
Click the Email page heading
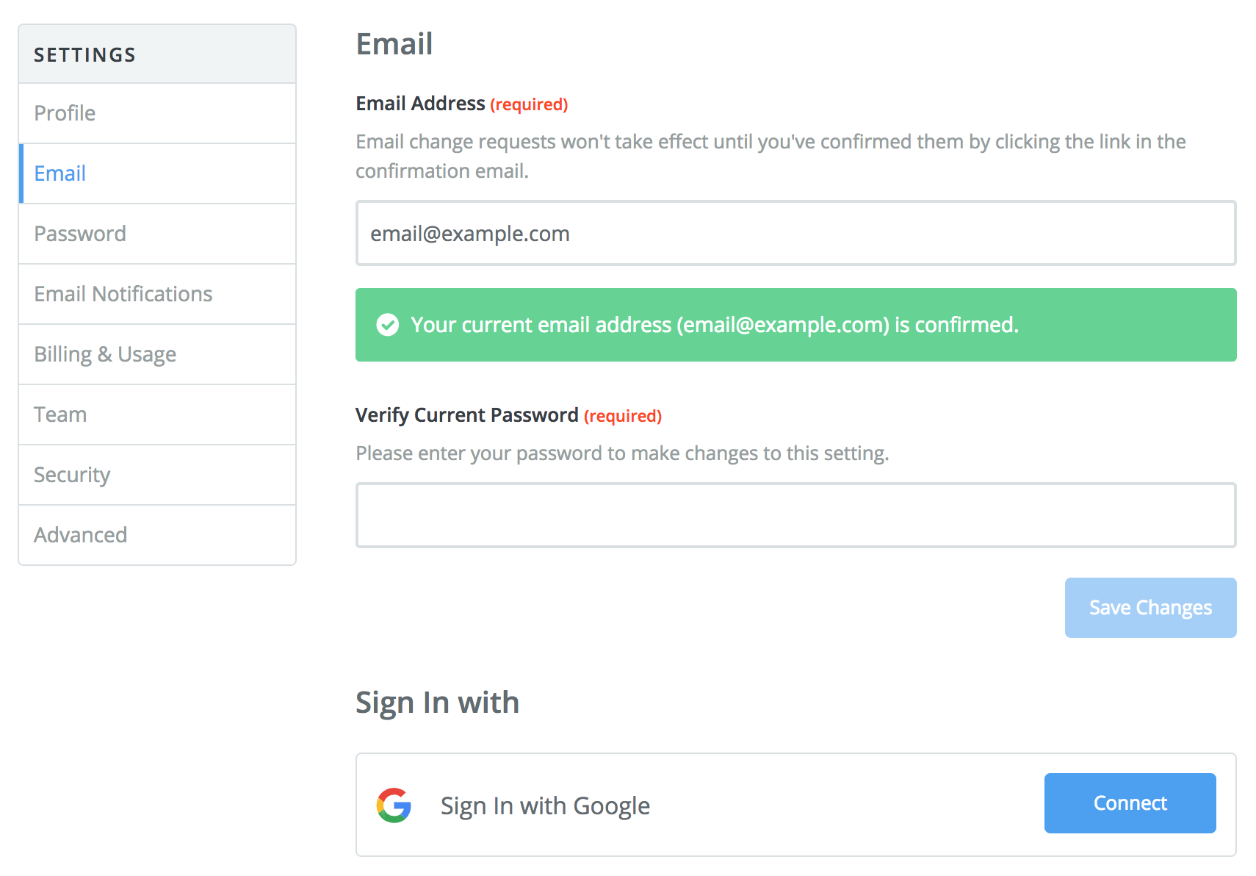[394, 44]
